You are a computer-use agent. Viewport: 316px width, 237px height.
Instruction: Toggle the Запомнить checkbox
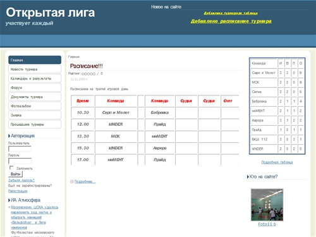pos(11,168)
